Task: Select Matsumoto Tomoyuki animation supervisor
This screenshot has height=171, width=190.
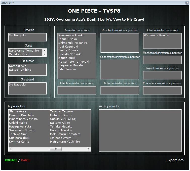Action: [x=74, y=62]
